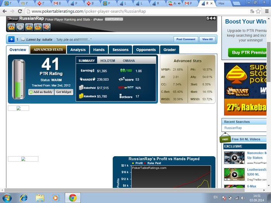Open the Analysis tab
Image resolution: width=271 pixels, height=203 pixels.
pos(78,50)
